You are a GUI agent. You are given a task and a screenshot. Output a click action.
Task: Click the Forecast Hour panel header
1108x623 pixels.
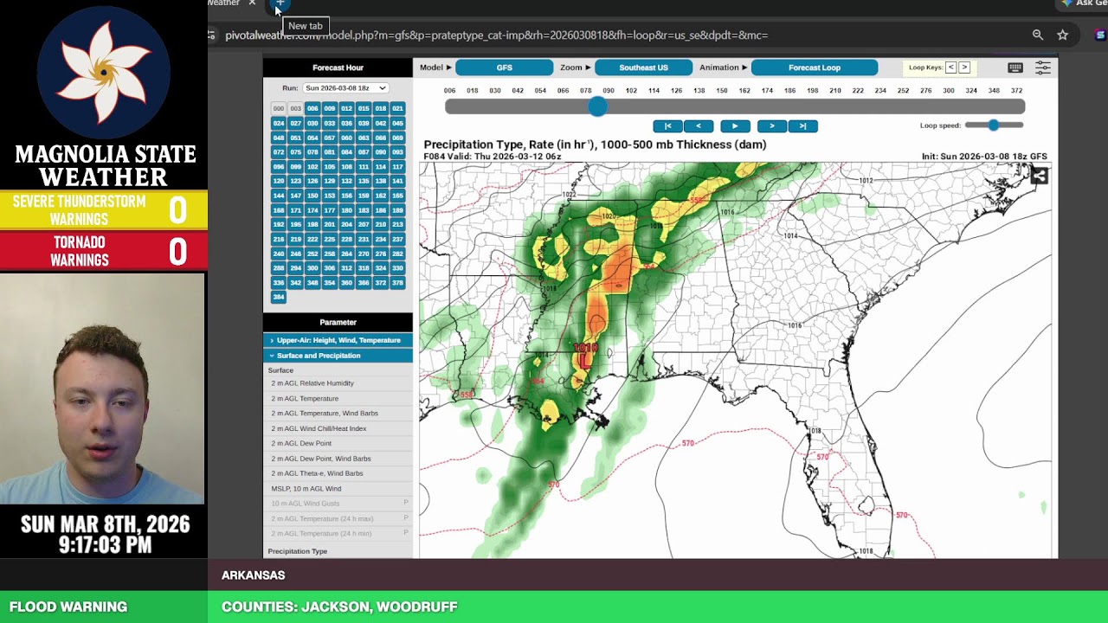click(x=338, y=67)
